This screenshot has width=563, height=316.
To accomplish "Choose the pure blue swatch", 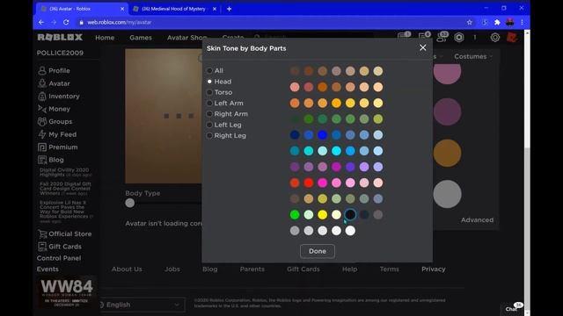I will 323,134.
